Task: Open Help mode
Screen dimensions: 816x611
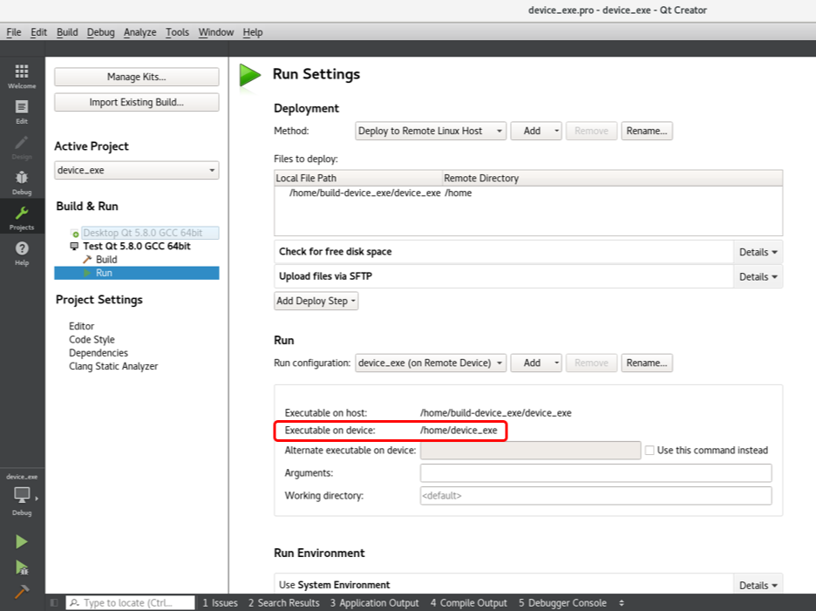Action: [x=22, y=253]
